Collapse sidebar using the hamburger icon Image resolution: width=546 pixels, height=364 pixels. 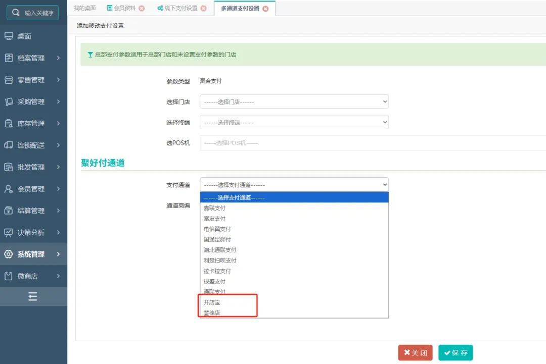tap(33, 296)
